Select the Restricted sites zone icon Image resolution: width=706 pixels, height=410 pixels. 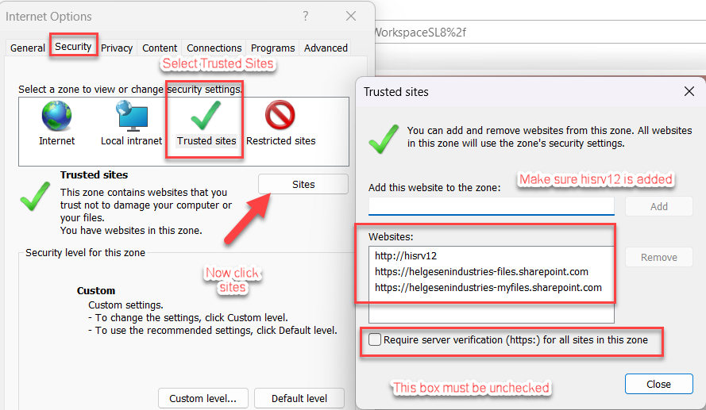(280, 117)
